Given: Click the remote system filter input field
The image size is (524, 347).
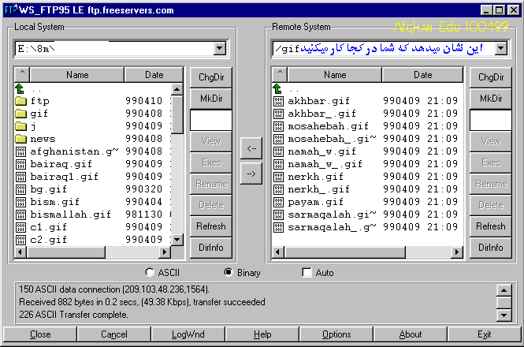Looking at the screenshot, I should [x=490, y=120].
